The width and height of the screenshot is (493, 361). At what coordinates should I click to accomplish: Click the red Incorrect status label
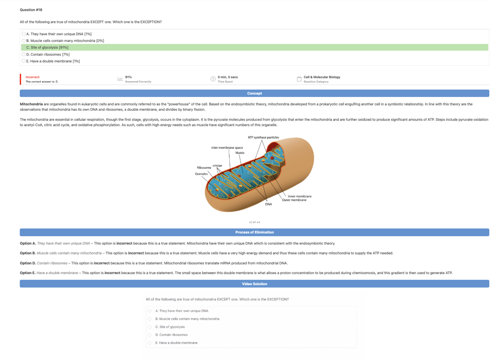33,77
